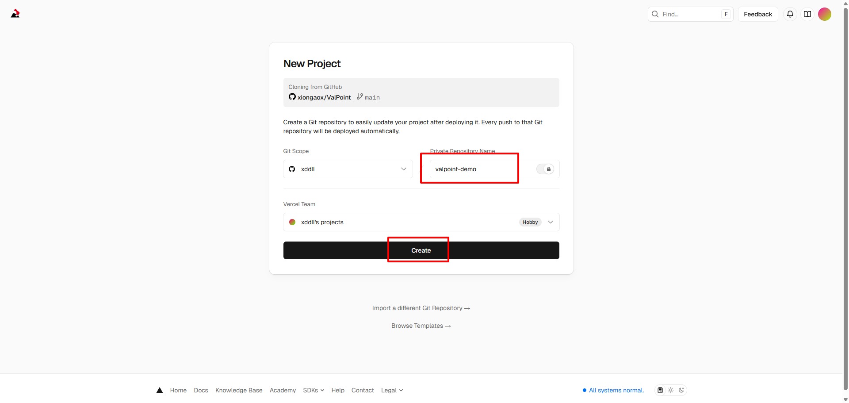
Task: Expand the Legal footer menu
Action: 392,390
